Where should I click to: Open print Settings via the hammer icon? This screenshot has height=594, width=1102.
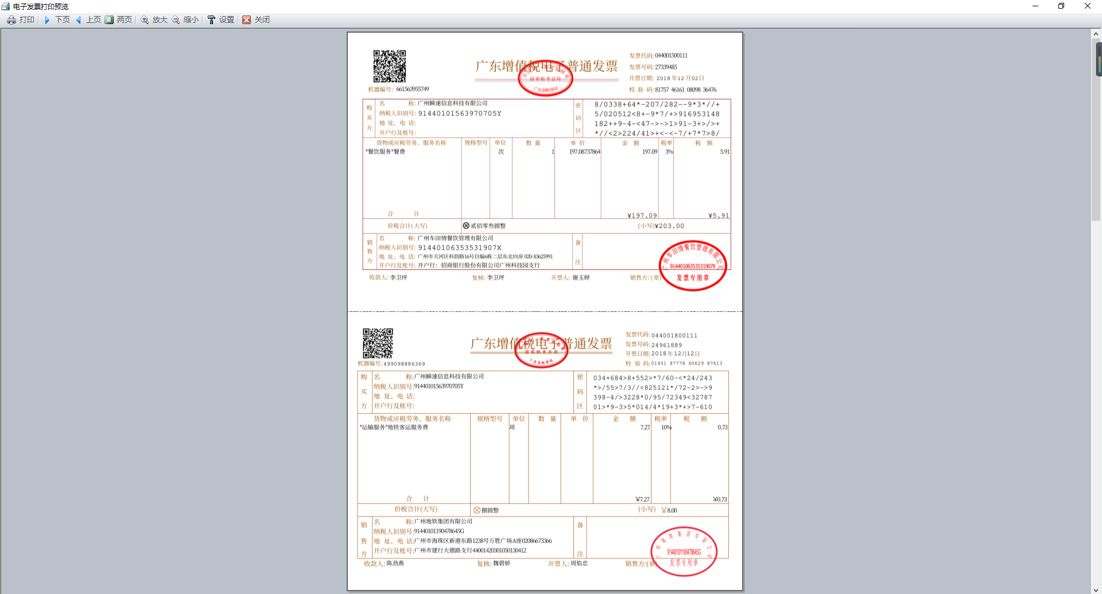click(211, 19)
